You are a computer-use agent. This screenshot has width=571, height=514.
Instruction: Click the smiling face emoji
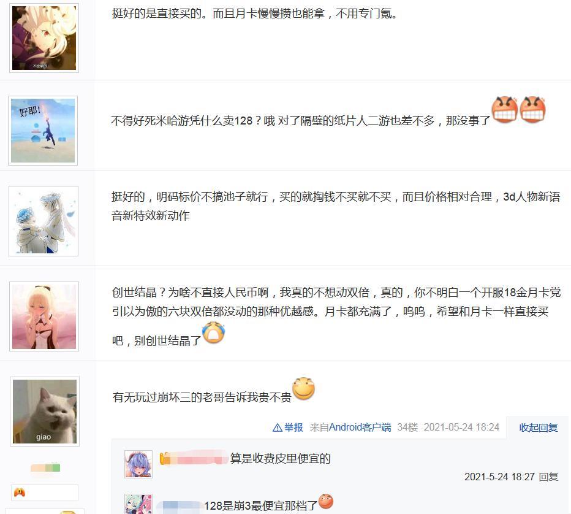pos(304,388)
